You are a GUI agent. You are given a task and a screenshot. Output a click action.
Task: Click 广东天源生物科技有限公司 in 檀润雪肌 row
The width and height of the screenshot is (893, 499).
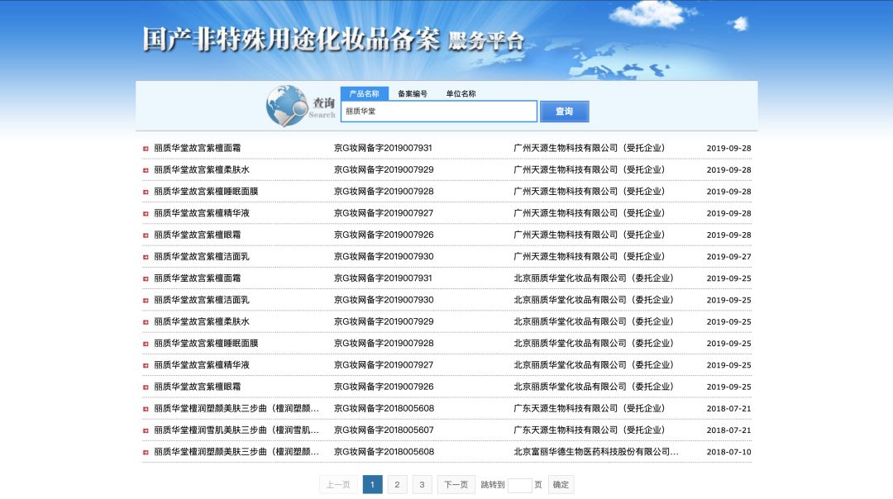[589, 430]
